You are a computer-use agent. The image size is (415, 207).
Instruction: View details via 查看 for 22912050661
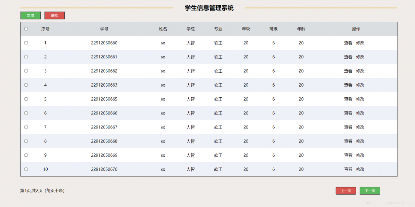348,57
